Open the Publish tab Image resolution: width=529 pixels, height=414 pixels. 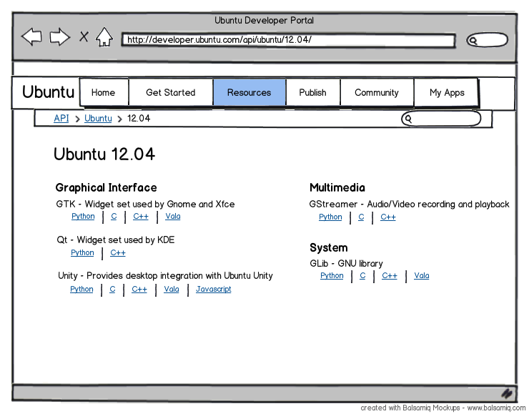coord(312,92)
